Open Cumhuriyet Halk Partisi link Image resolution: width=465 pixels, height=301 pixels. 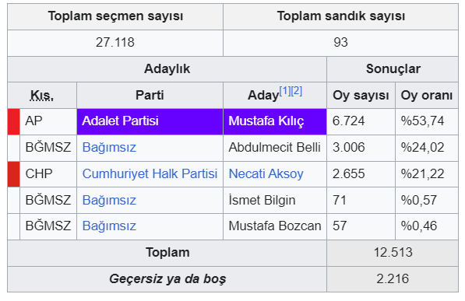pyautogui.click(x=150, y=174)
